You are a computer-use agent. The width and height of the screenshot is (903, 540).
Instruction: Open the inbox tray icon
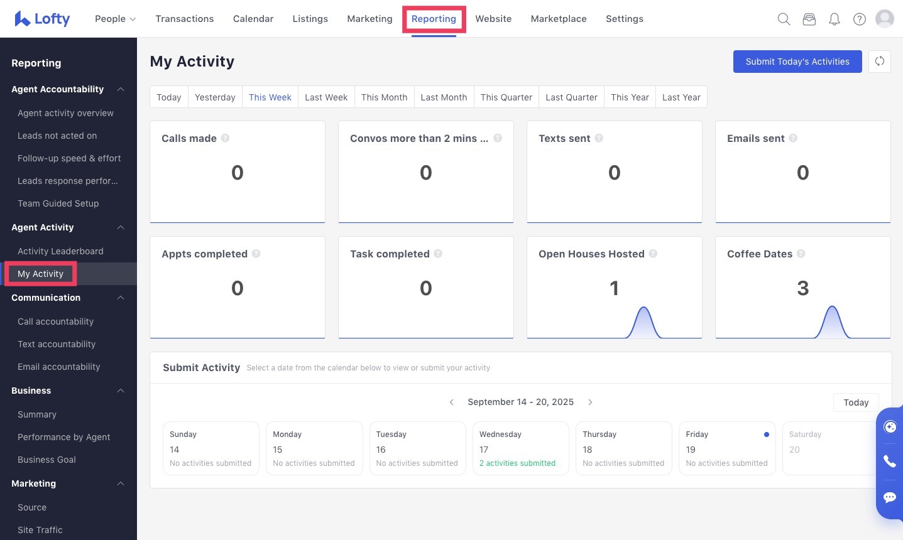pos(809,19)
